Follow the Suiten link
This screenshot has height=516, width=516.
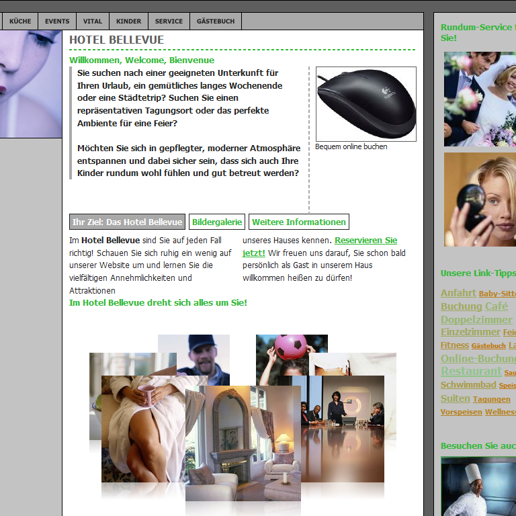point(455,398)
